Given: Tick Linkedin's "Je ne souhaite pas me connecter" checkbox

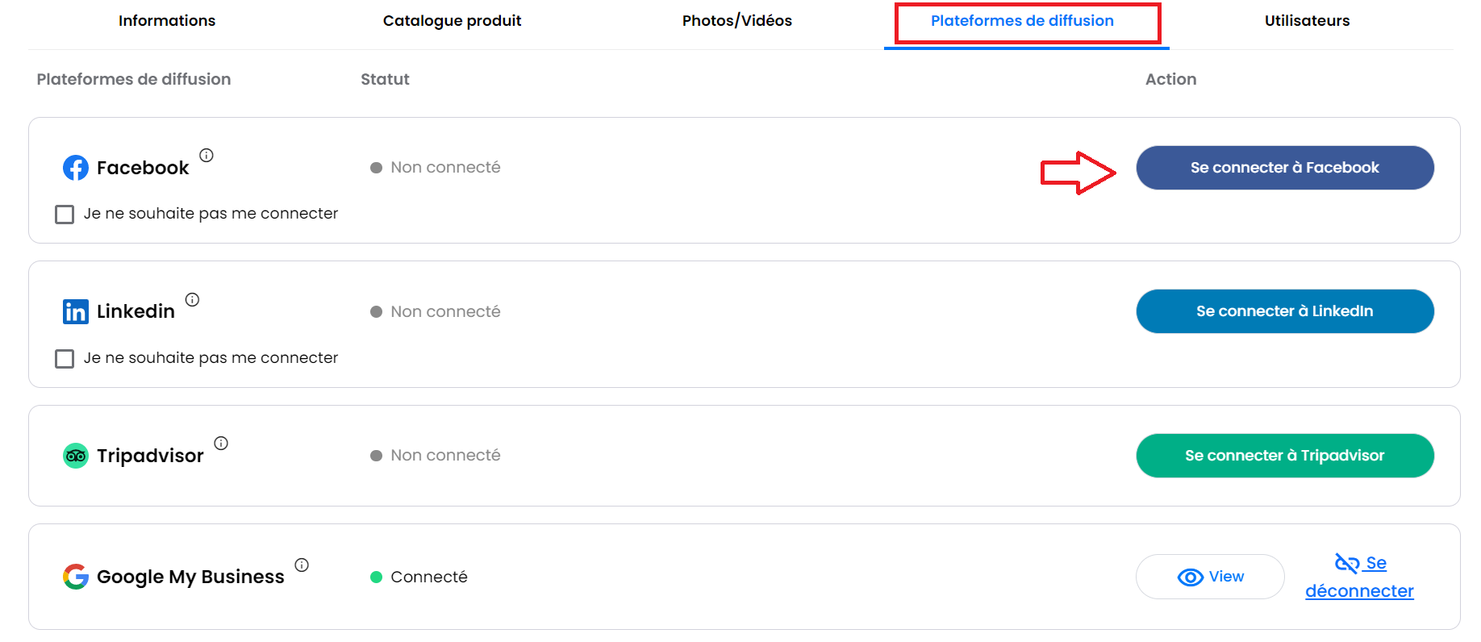Looking at the screenshot, I should point(65,359).
